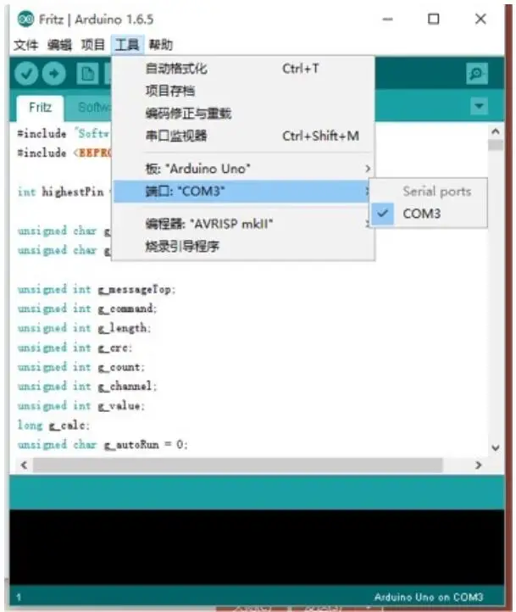Open 串口监视器 from the menu
516x612 pixels.
[x=243, y=136]
